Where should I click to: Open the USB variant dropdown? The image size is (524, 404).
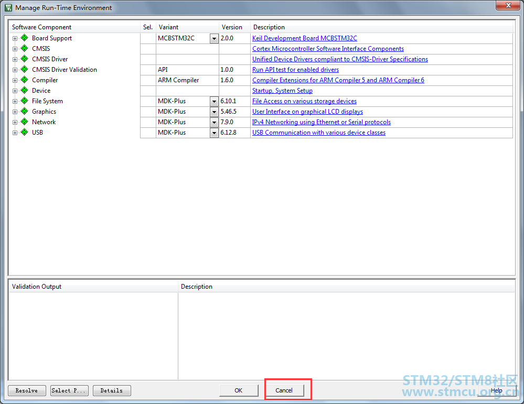coord(214,133)
